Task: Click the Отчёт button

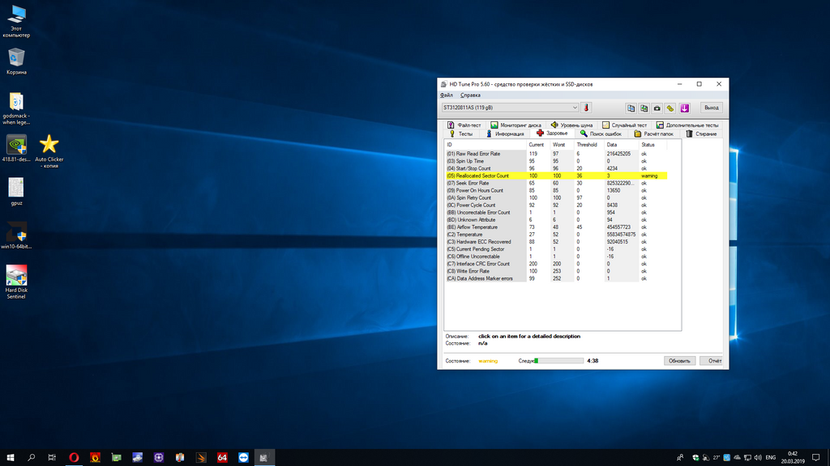Action: click(x=715, y=361)
